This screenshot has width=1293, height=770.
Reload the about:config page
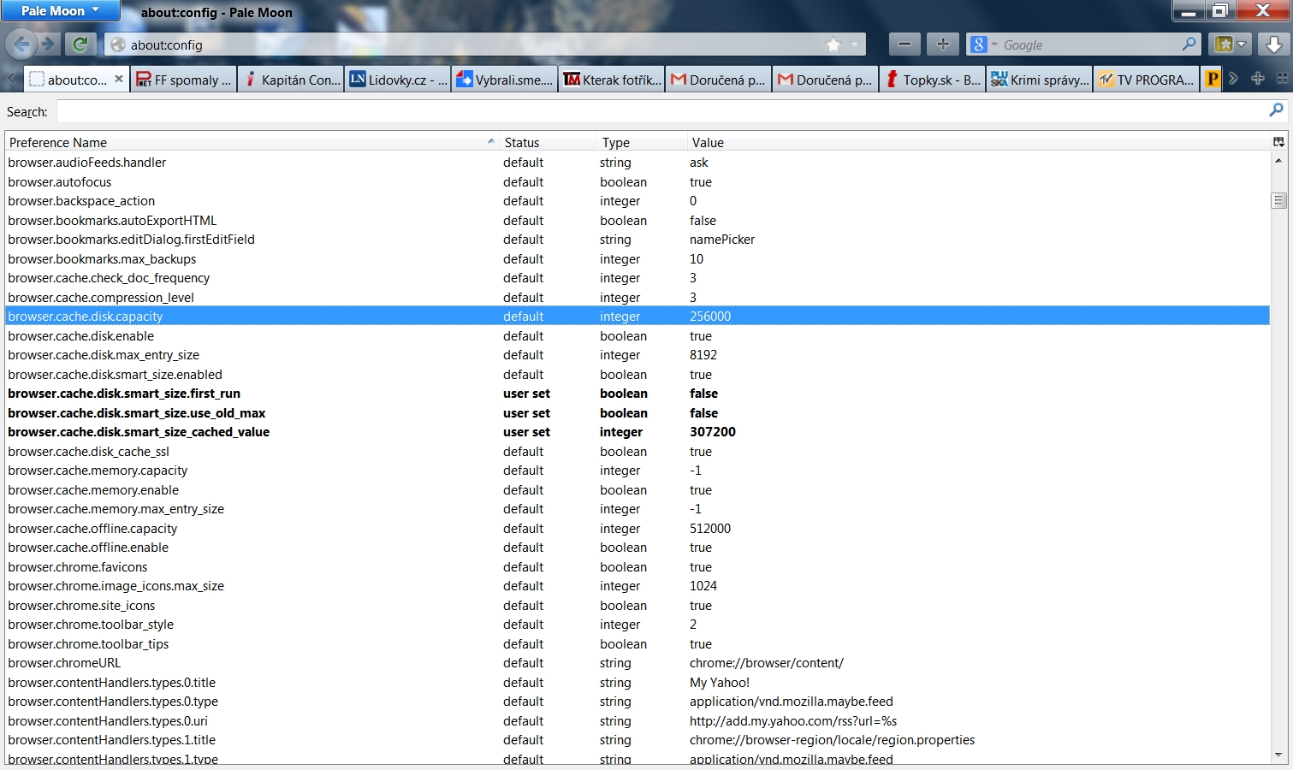click(x=80, y=44)
